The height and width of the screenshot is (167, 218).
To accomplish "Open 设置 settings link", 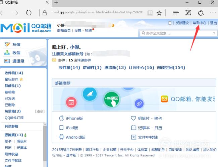I will point(78,30).
